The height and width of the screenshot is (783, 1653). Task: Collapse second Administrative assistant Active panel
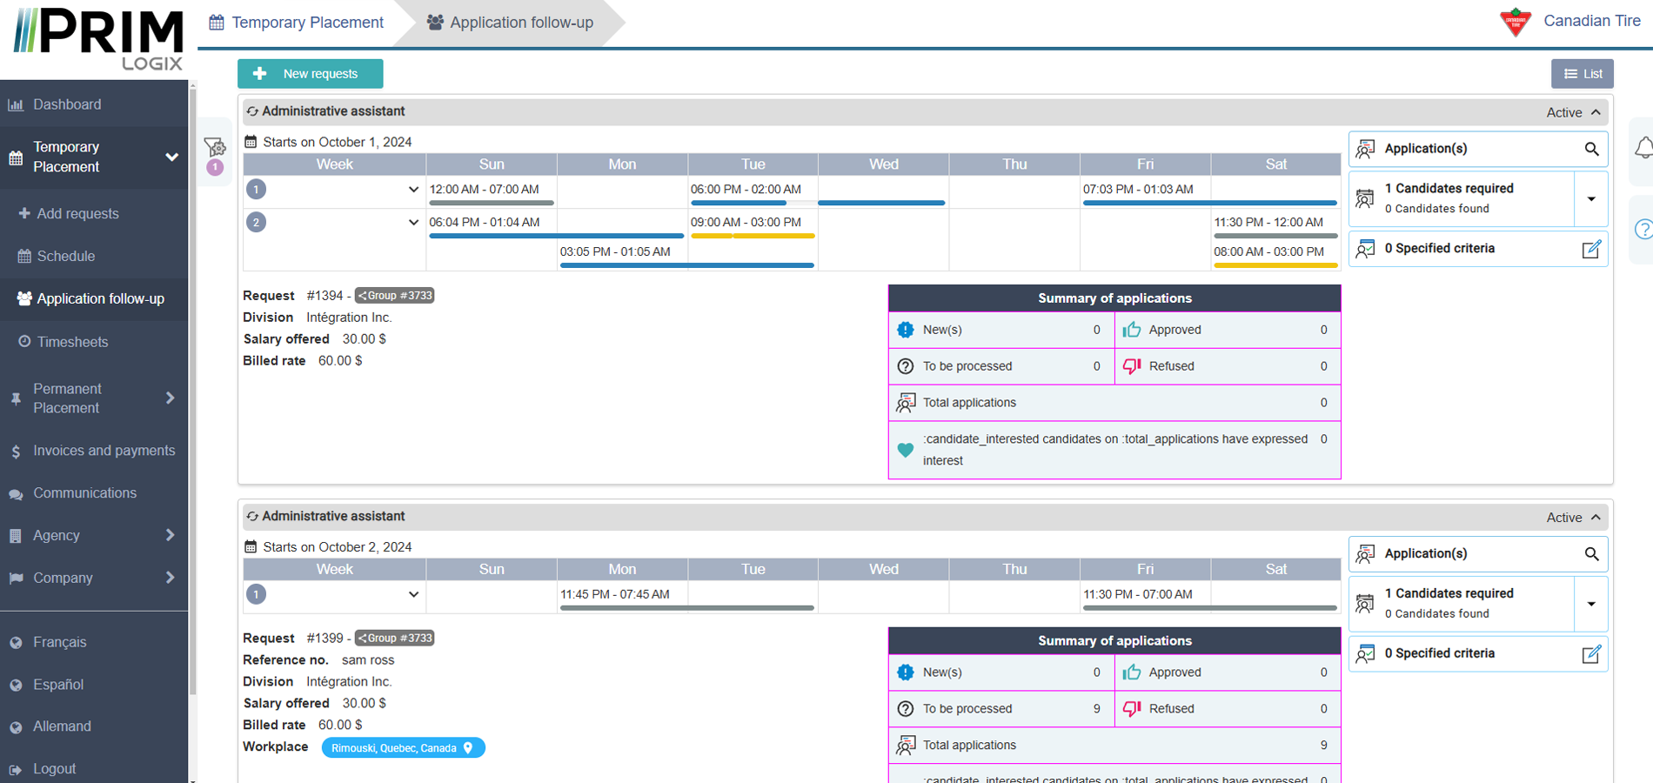pyautogui.click(x=1596, y=518)
